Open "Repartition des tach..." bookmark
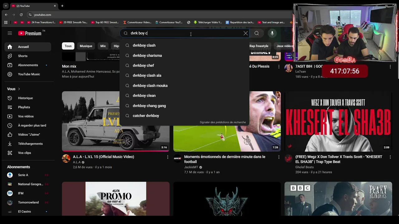The height and width of the screenshot is (224, 399). (240, 22)
